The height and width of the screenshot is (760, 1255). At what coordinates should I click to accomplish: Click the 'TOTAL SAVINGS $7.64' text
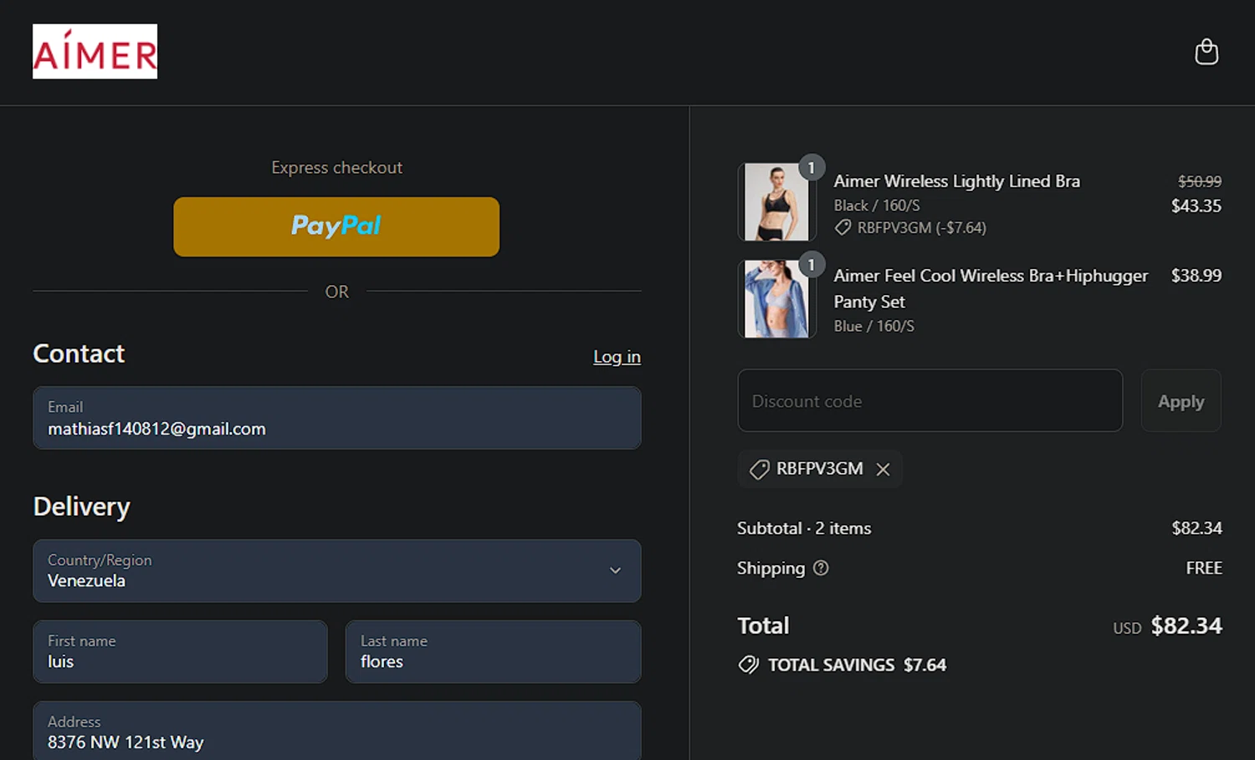(x=857, y=665)
